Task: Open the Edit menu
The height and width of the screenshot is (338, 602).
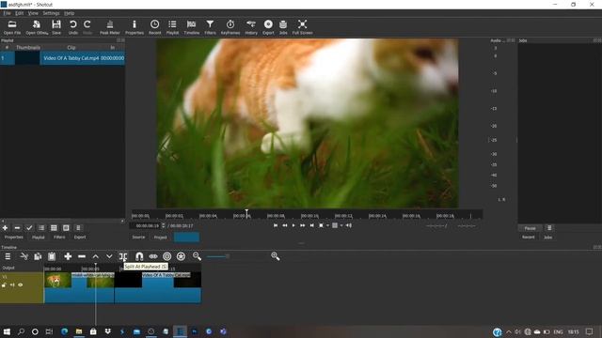Action: pos(19,13)
